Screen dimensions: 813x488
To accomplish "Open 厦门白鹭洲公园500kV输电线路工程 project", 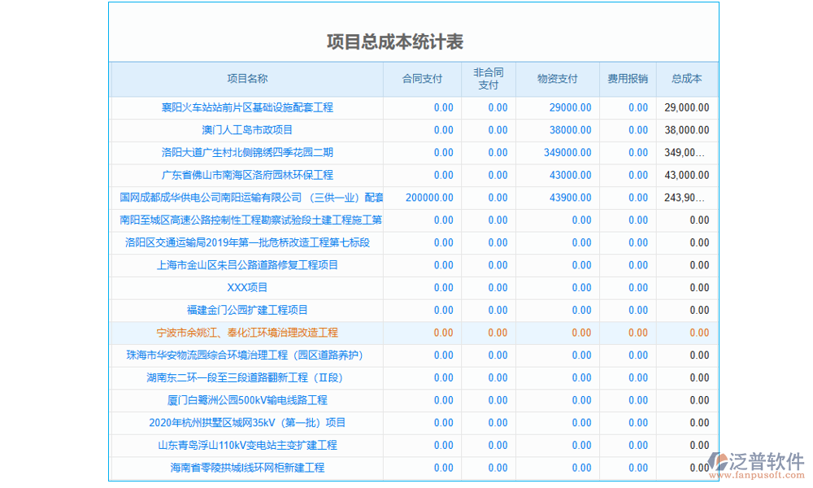I will (x=246, y=400).
